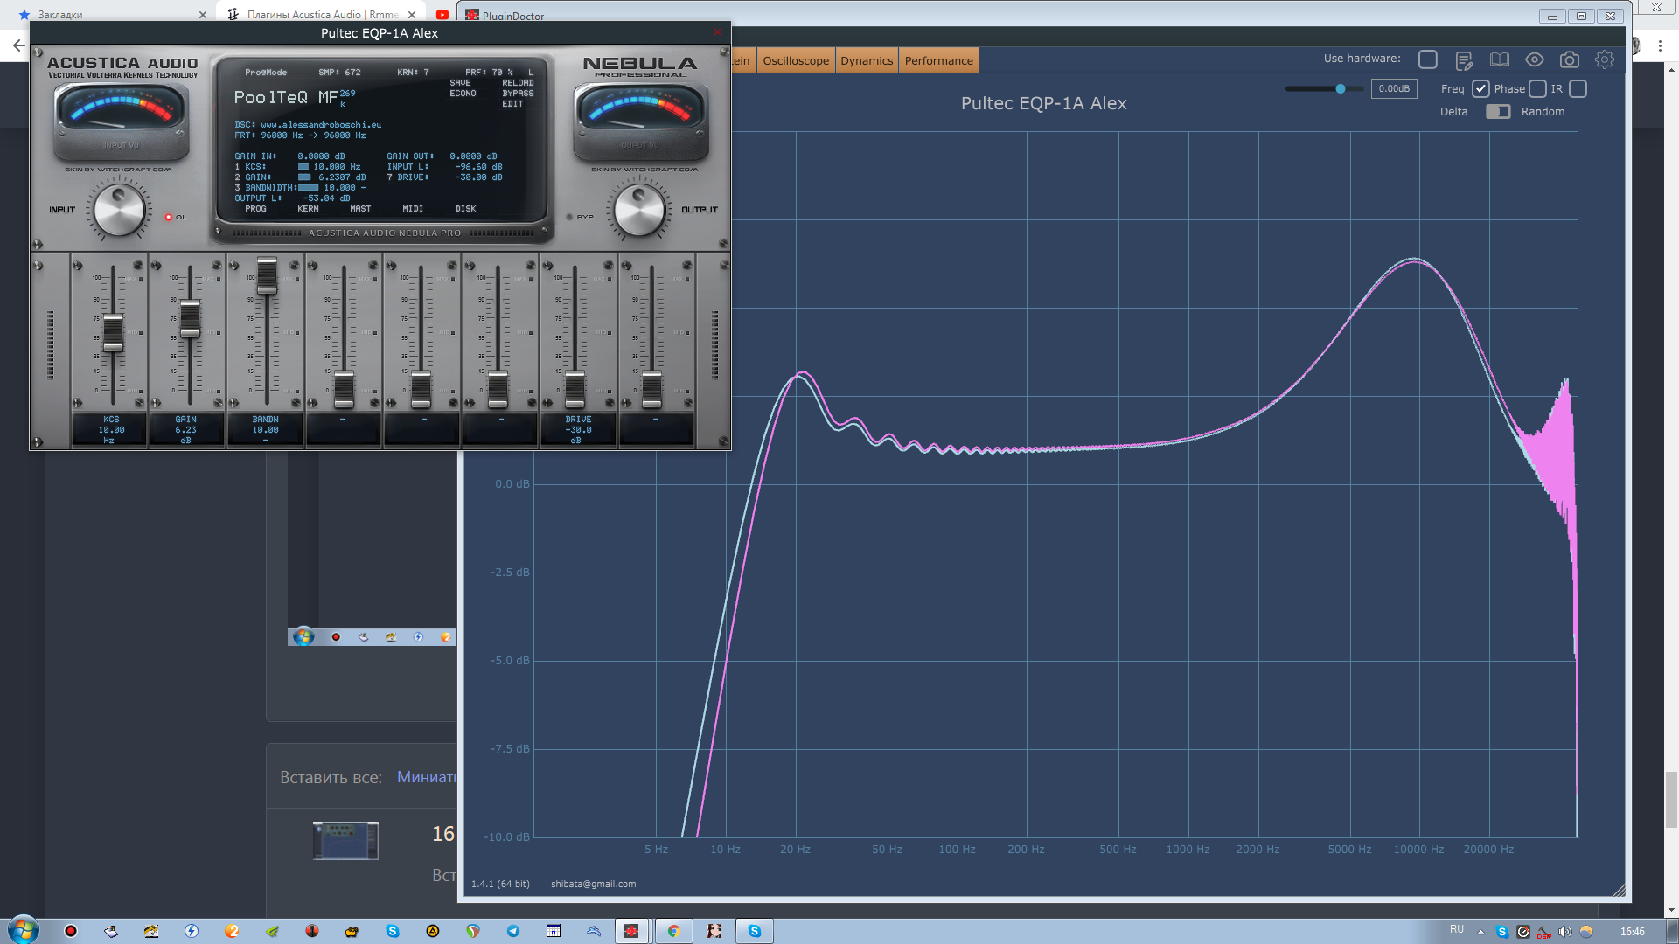Enable the IR checkbox
The height and width of the screenshot is (944, 1679).
1578,88
